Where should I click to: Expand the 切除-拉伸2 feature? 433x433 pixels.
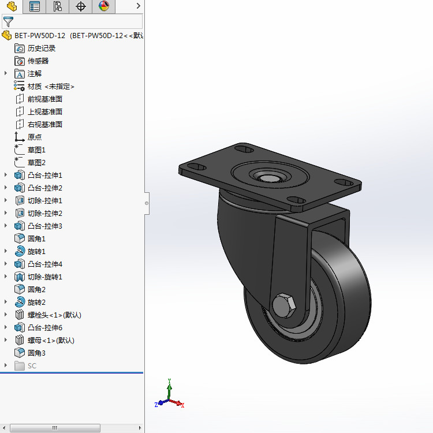coord(6,213)
